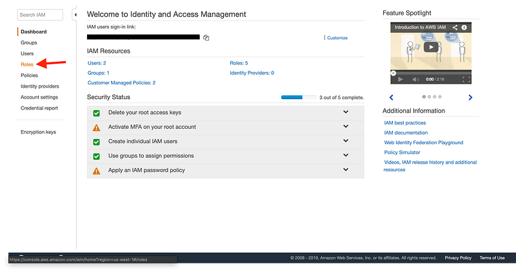This screenshot has height=273, width=516.
Task: Open IAM best practices link
Action: tap(405, 123)
